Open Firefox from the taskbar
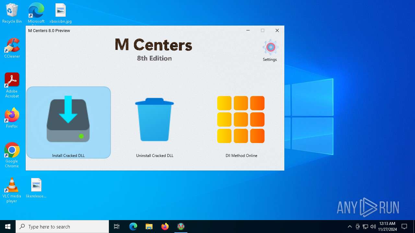The width and height of the screenshot is (415, 233). (165, 227)
